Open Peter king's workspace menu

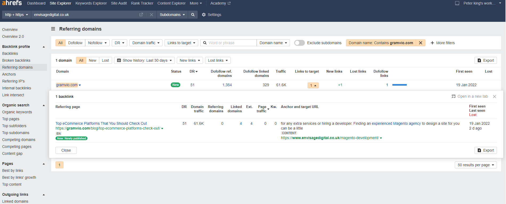(x=482, y=3)
